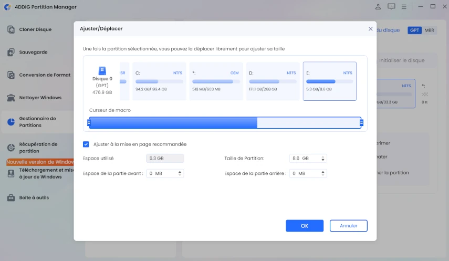Close the Ajuster/Déplacer dialog
Image resolution: width=449 pixels, height=261 pixels.
point(371,29)
